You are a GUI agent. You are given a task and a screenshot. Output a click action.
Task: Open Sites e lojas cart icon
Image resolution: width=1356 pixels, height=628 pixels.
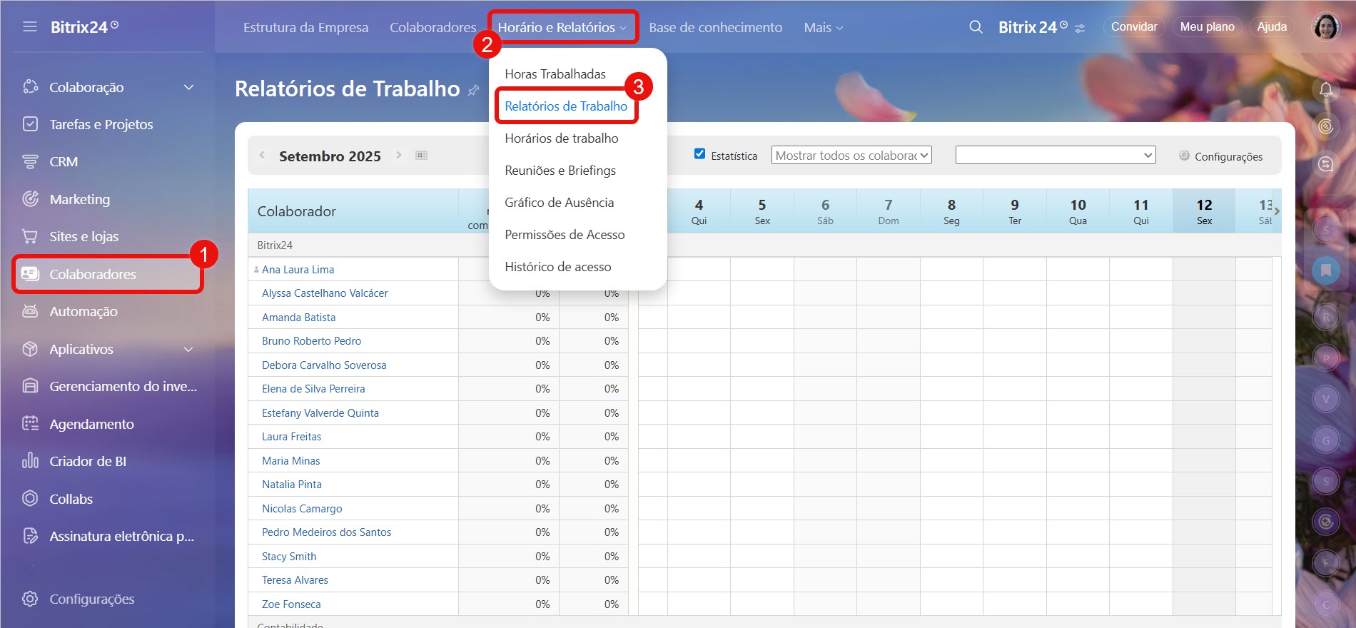[x=30, y=236]
